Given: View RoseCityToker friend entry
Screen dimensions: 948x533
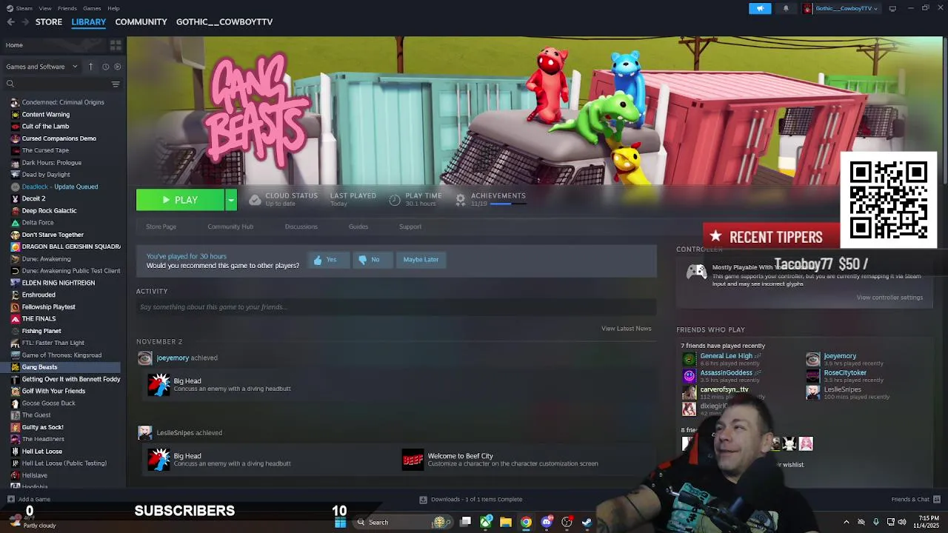Looking at the screenshot, I should pos(846,376).
